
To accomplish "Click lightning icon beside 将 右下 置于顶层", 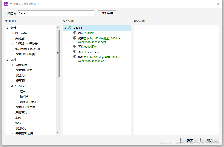I will pos(74,52).
